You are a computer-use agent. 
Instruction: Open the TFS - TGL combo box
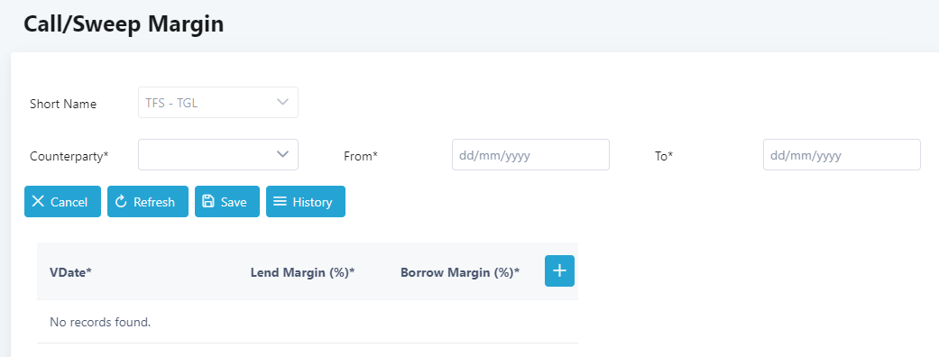click(218, 103)
